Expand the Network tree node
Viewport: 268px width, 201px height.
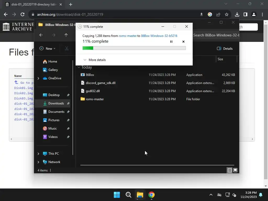click(x=38, y=162)
